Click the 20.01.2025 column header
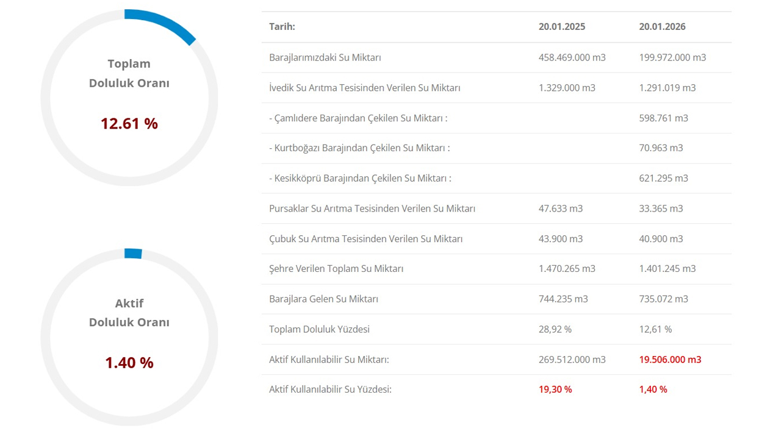The width and height of the screenshot is (781, 439). (561, 27)
